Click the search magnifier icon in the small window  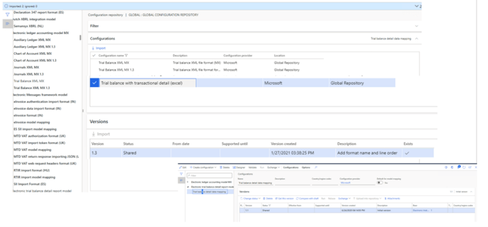pyautogui.click(x=316, y=167)
